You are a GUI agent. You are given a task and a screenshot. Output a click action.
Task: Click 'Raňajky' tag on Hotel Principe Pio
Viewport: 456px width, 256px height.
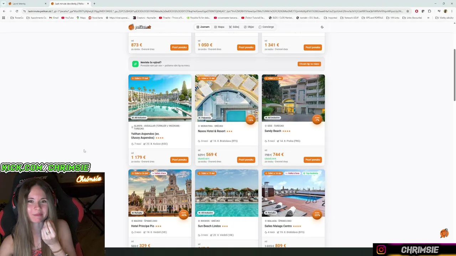(x=137, y=213)
